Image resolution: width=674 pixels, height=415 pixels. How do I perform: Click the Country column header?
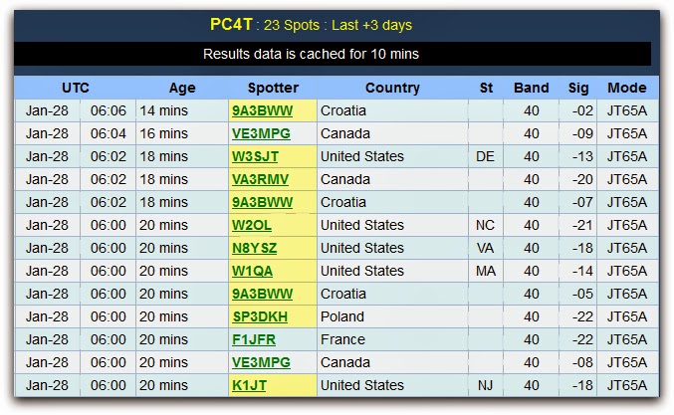(393, 88)
